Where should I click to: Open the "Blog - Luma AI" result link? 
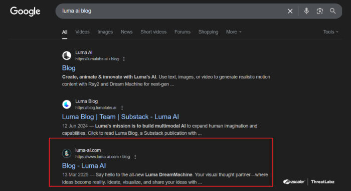point(84,166)
